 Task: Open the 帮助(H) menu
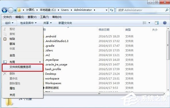[57, 17]
